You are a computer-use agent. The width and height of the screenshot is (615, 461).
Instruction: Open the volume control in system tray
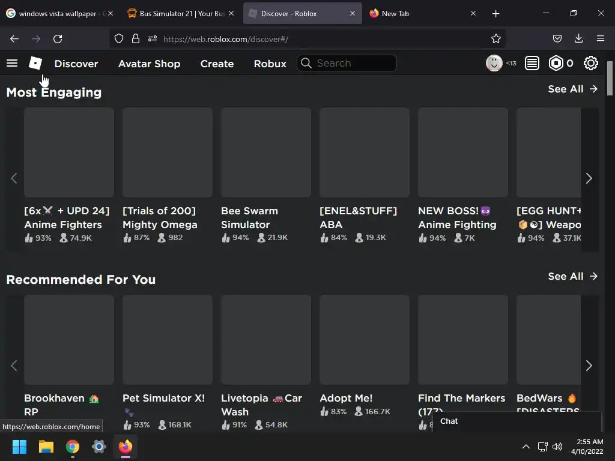557,447
